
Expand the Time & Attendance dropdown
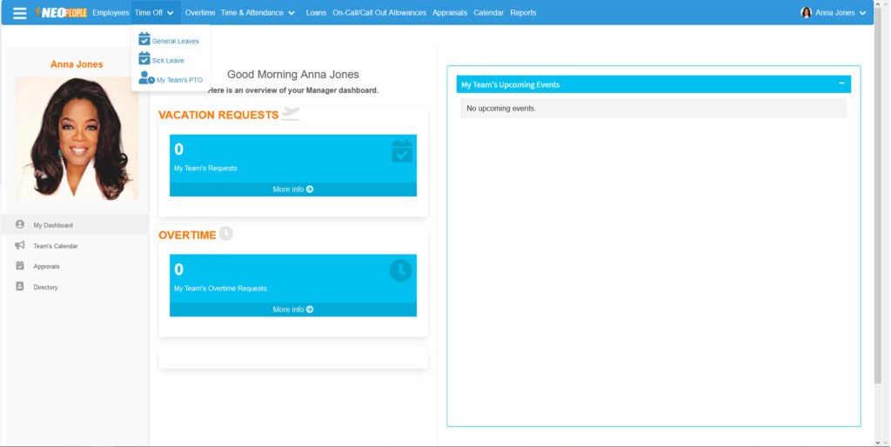258,13
